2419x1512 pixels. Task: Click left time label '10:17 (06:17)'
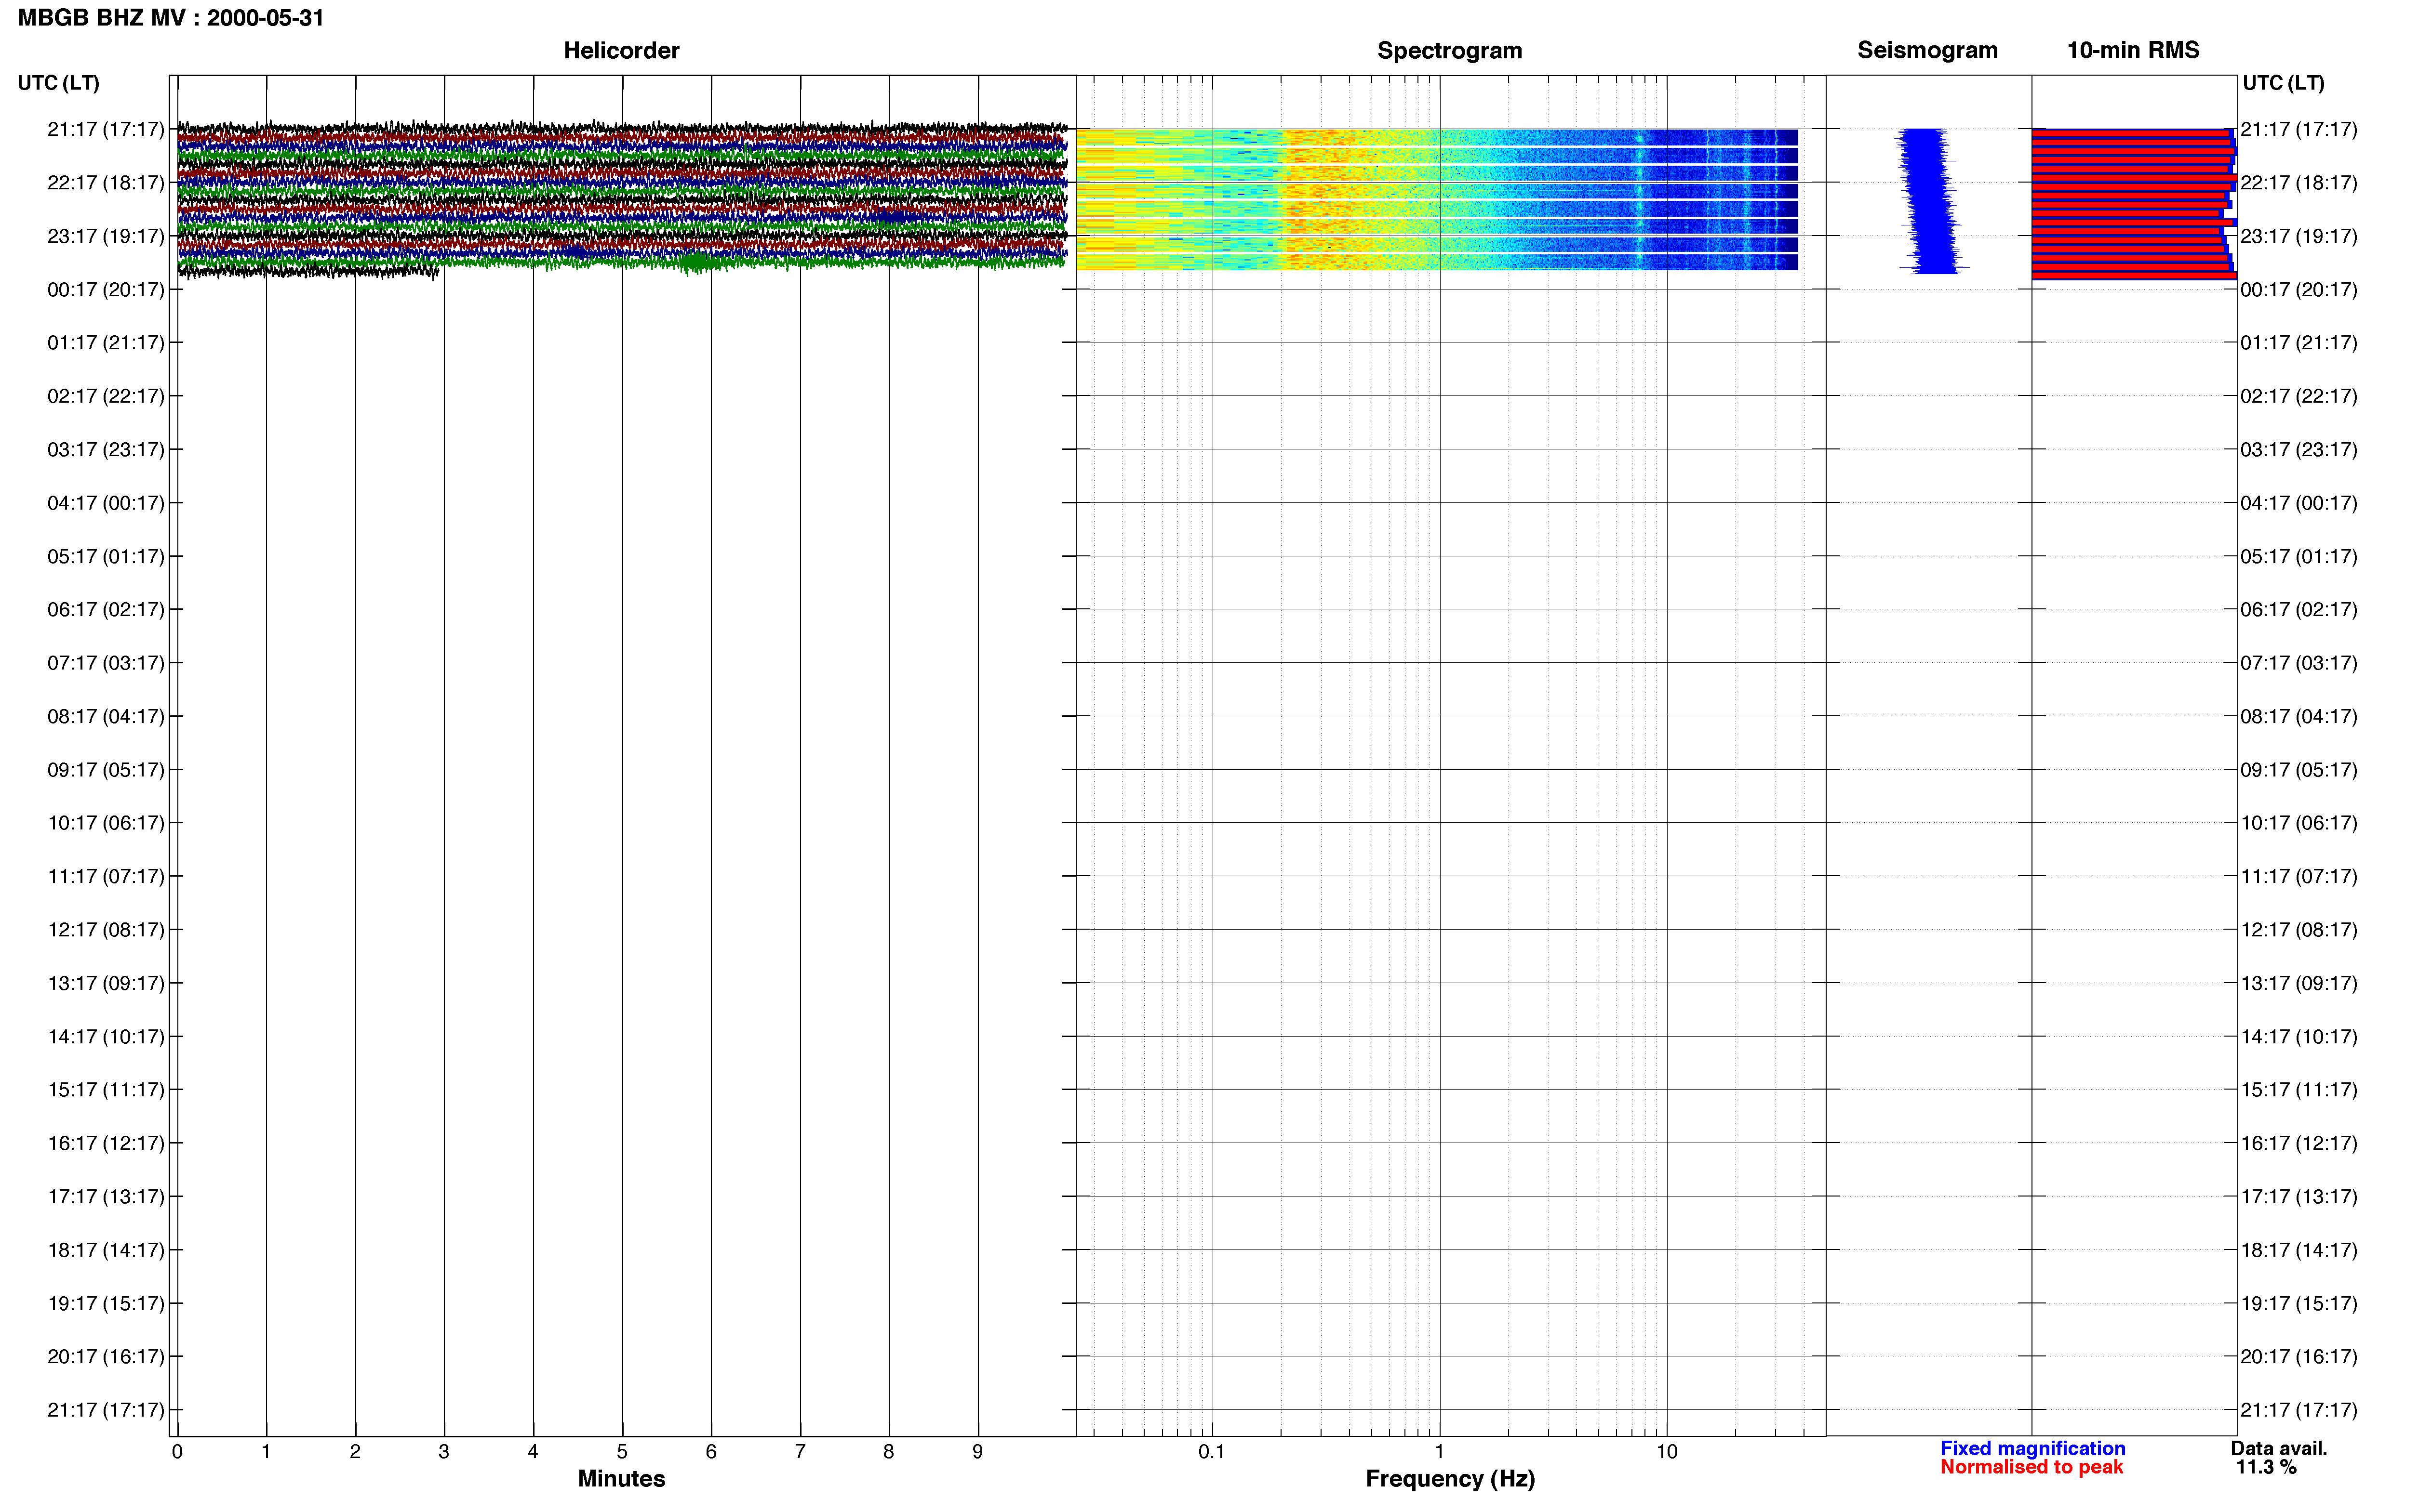coord(105,823)
